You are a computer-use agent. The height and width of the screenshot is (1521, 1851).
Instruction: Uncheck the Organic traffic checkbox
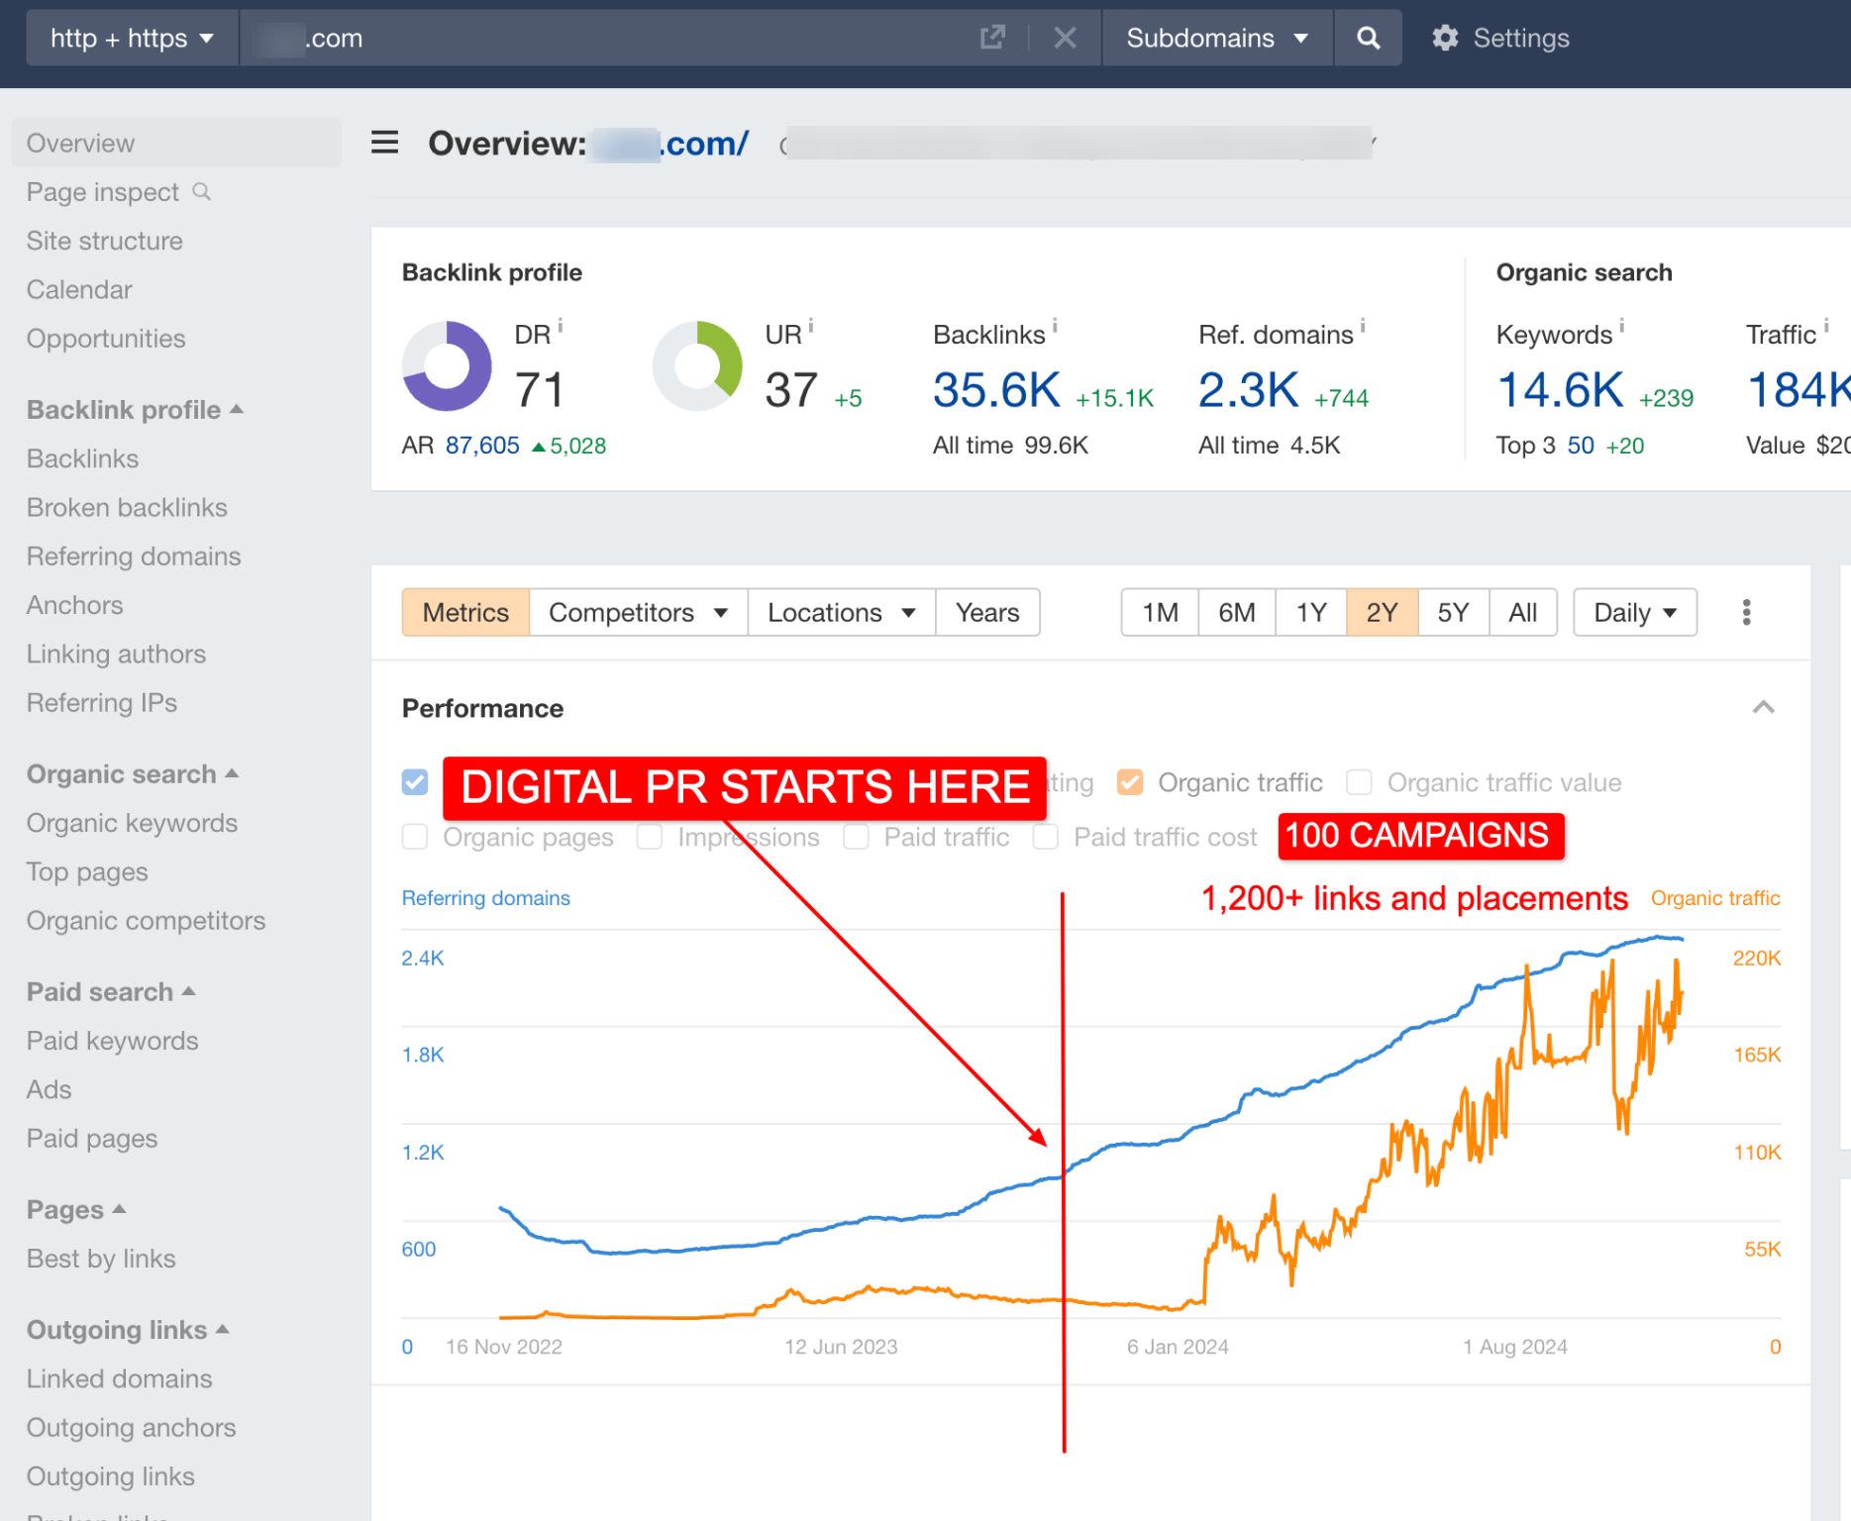point(1130,782)
